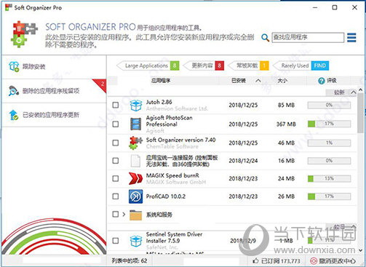Screen dimensions: 366x267
Task: Open 删除的应用程序残留项 in sidebar
Action: (x=54, y=91)
